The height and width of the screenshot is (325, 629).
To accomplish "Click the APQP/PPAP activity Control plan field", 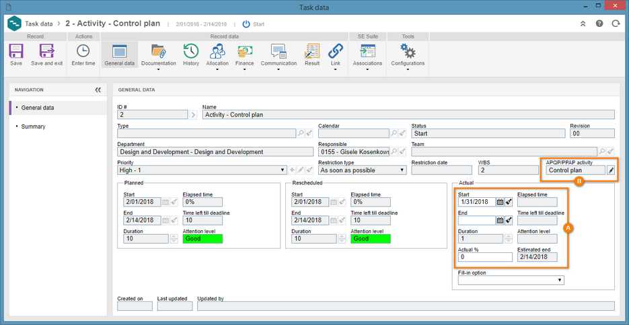I will (x=575, y=170).
